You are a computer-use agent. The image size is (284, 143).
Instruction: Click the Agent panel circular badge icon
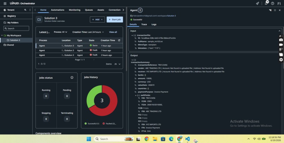click(140, 10)
